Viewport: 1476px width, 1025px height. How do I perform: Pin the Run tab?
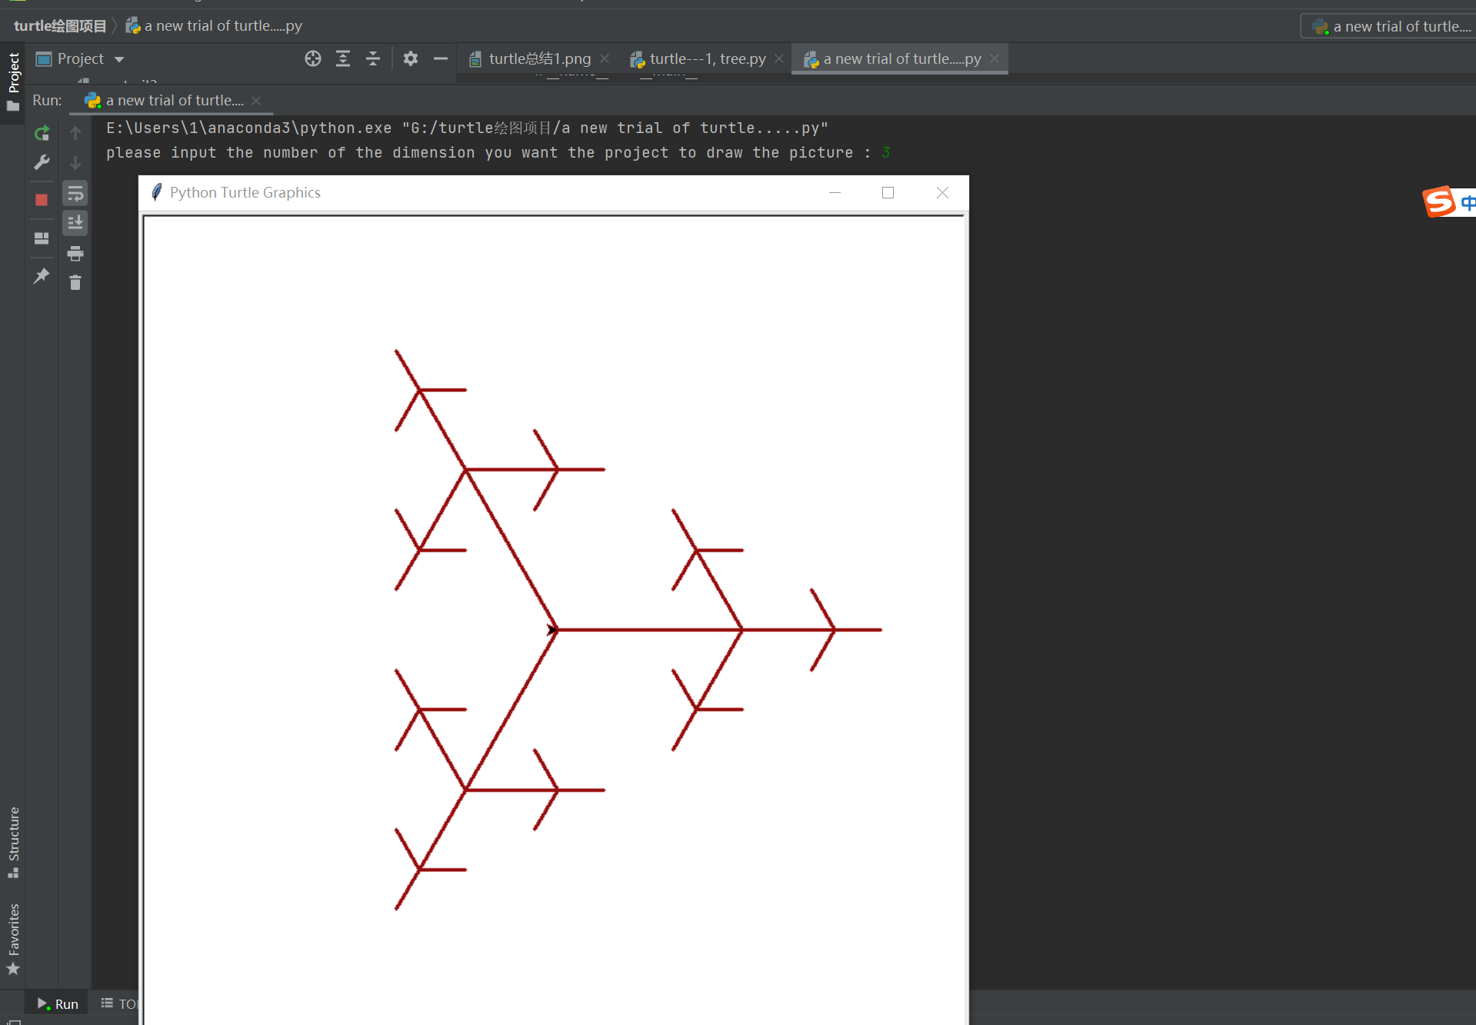point(42,276)
